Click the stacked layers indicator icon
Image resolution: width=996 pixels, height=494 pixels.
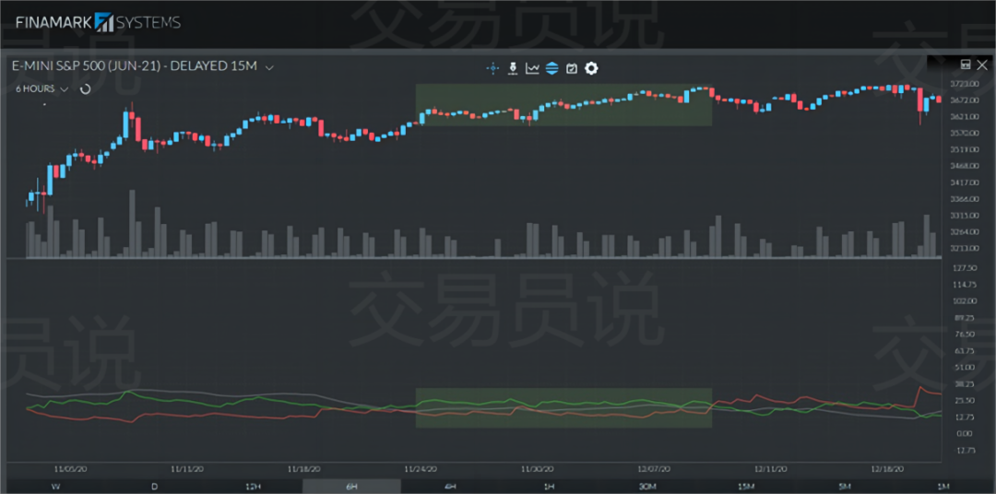551,68
